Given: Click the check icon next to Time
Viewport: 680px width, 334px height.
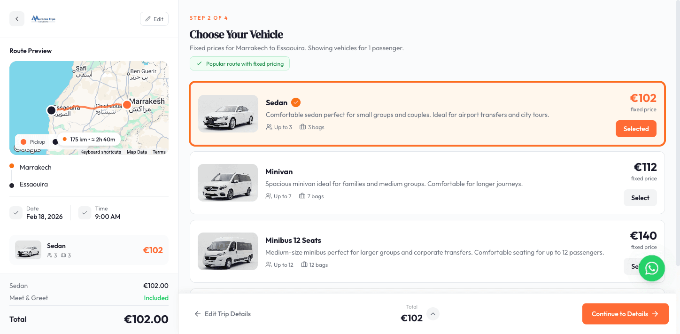Looking at the screenshot, I should (x=85, y=213).
